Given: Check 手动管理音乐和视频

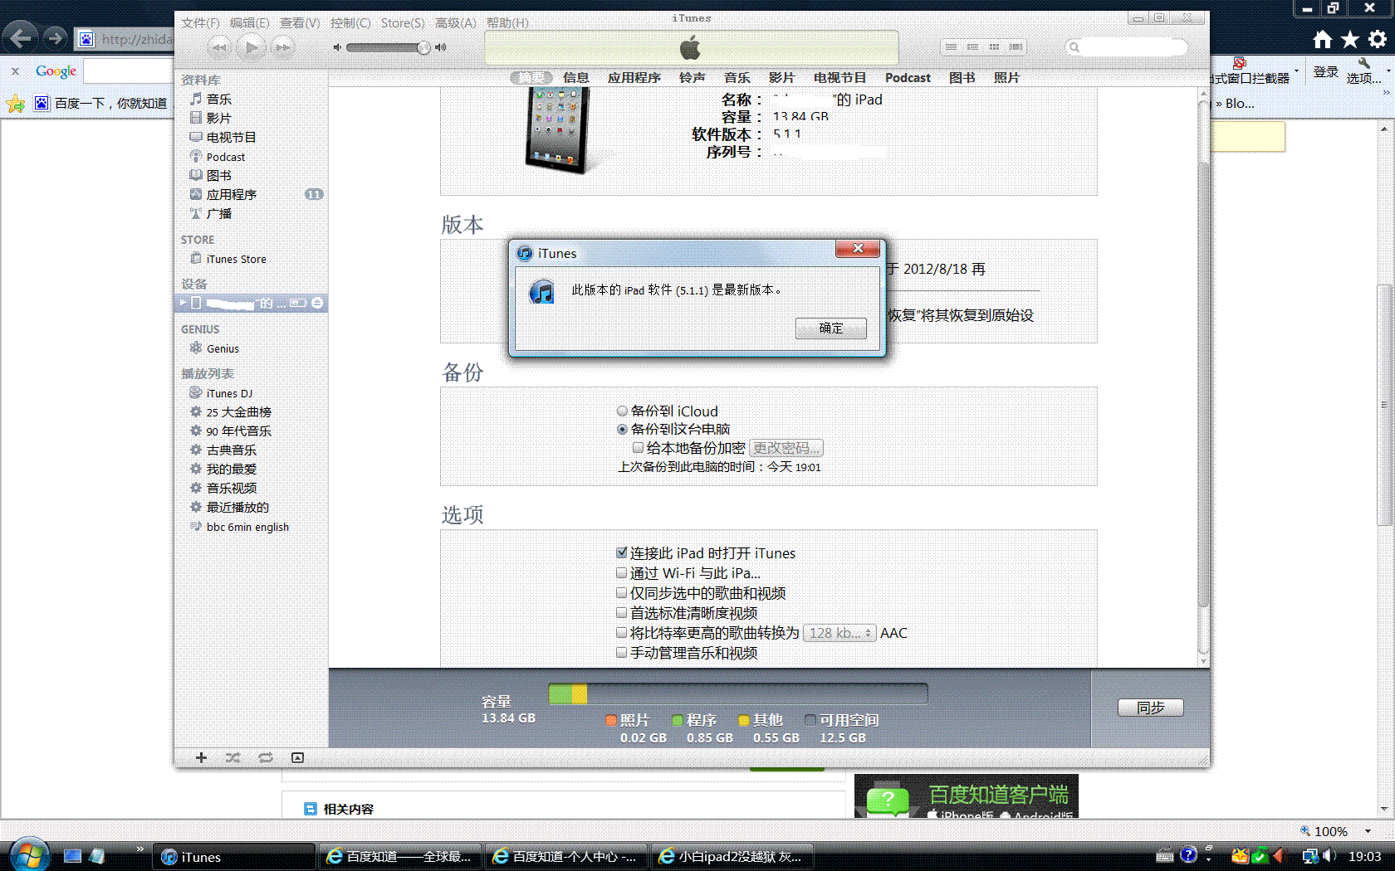Looking at the screenshot, I should (x=621, y=652).
